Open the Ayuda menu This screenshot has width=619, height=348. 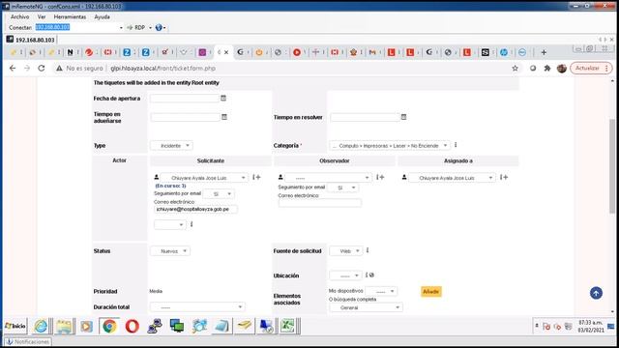tap(102, 17)
